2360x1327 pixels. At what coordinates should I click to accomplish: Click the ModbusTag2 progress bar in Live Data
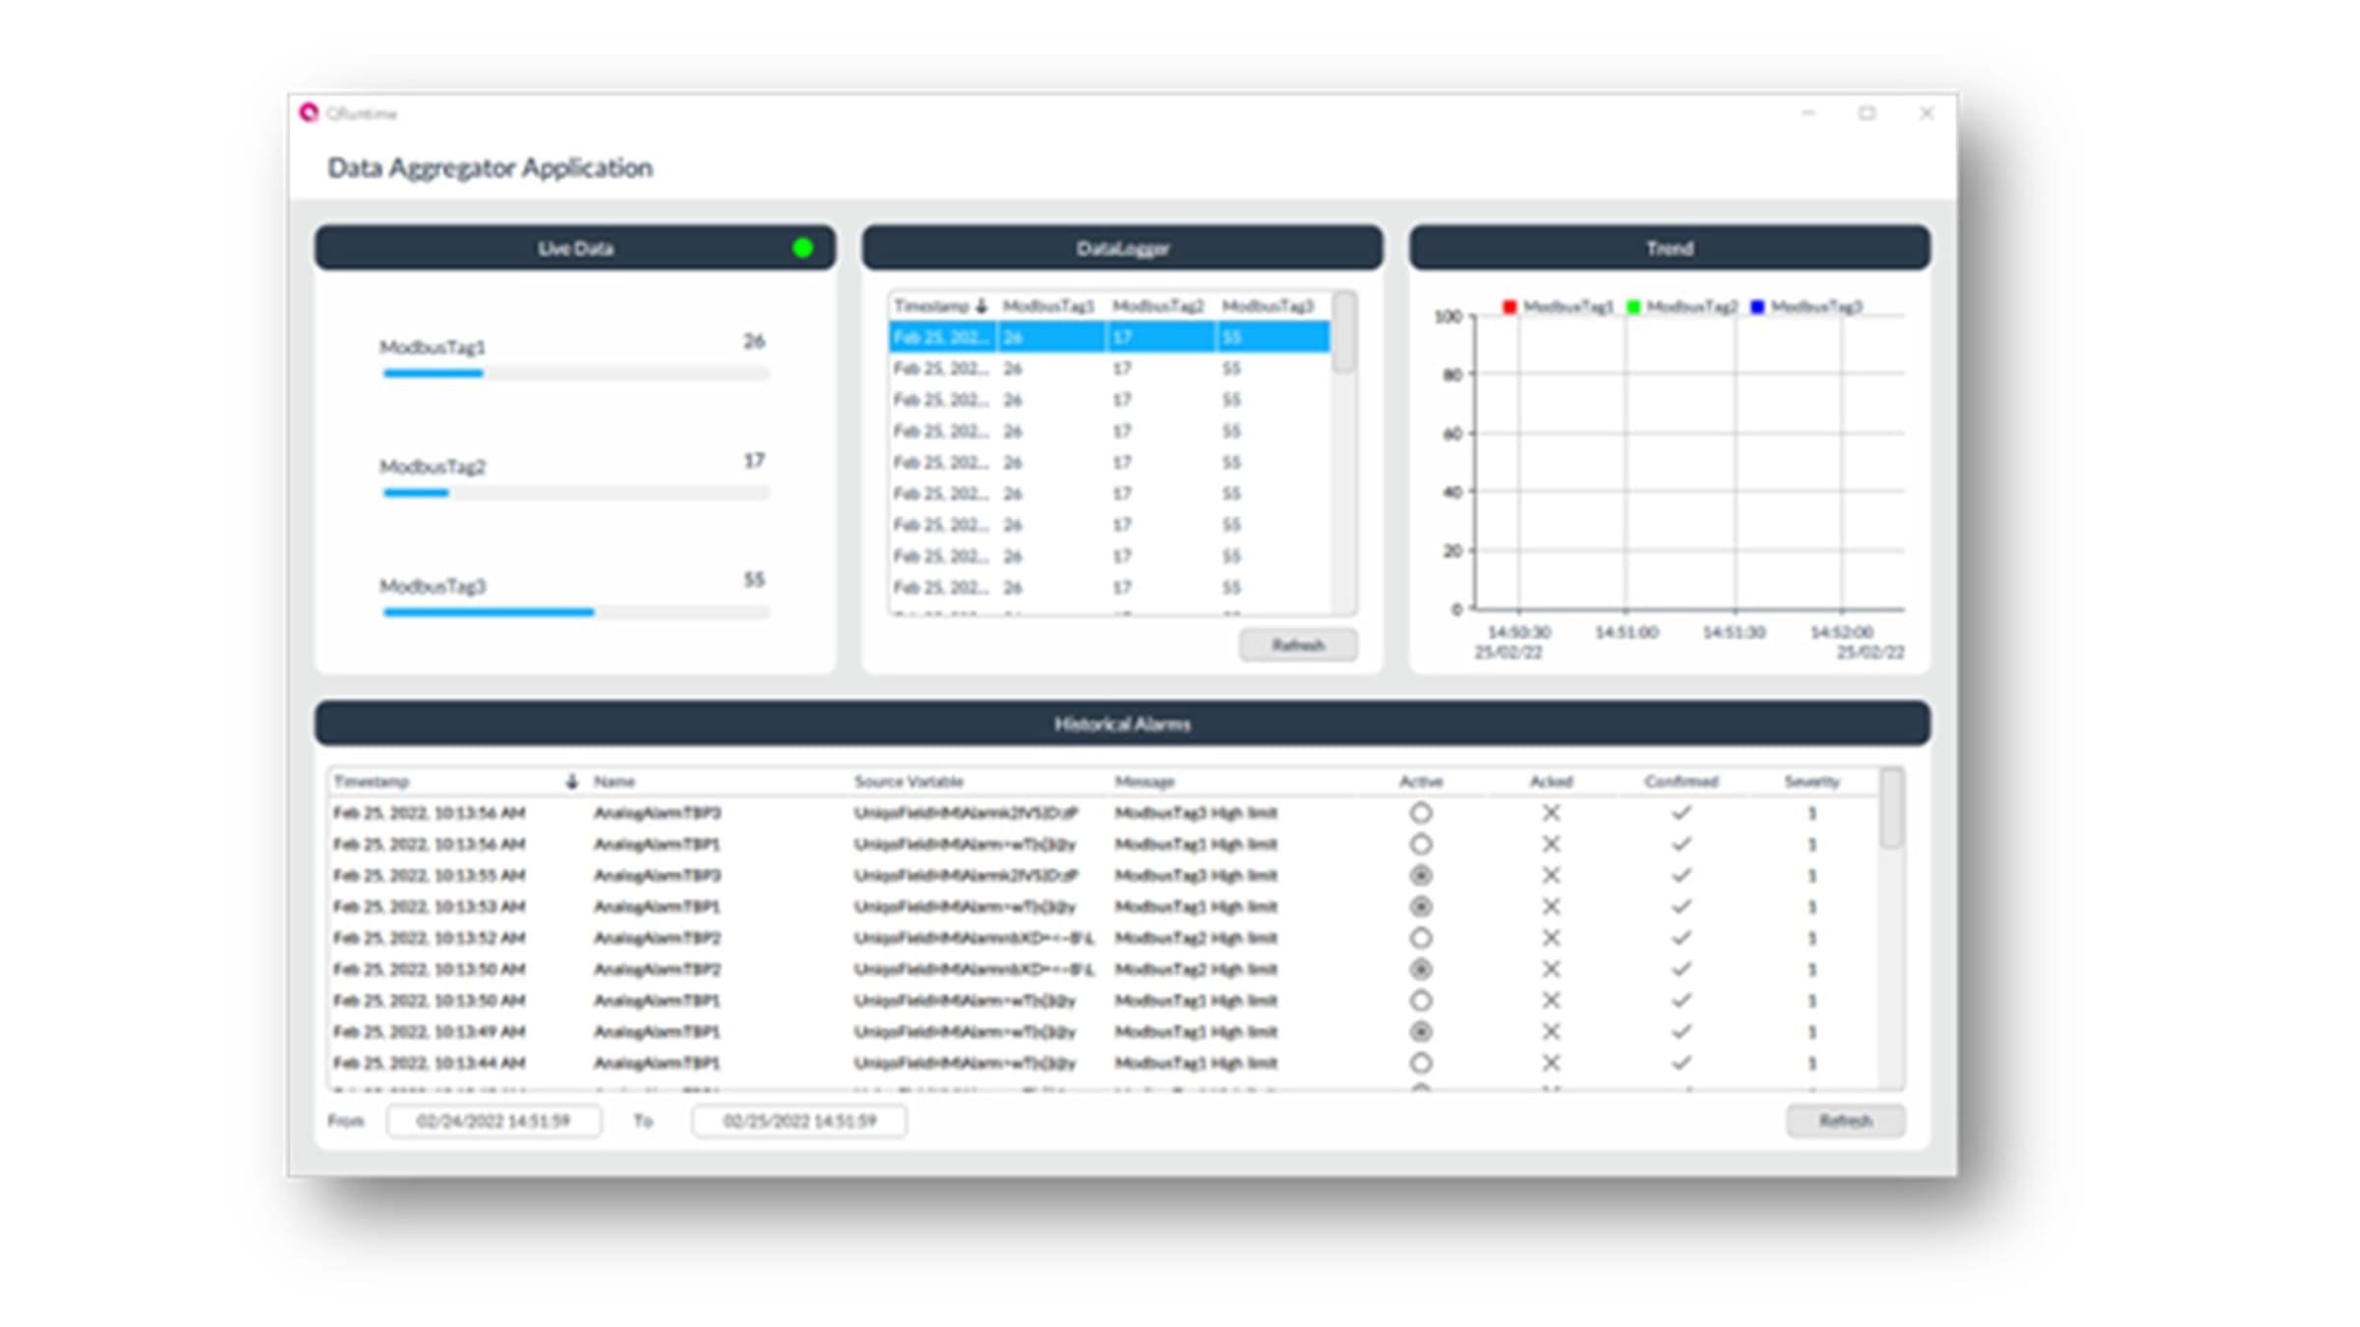click(576, 492)
